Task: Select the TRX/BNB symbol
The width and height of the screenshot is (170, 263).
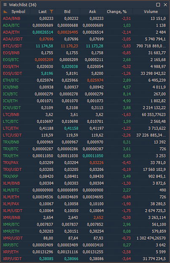Action: point(11,142)
